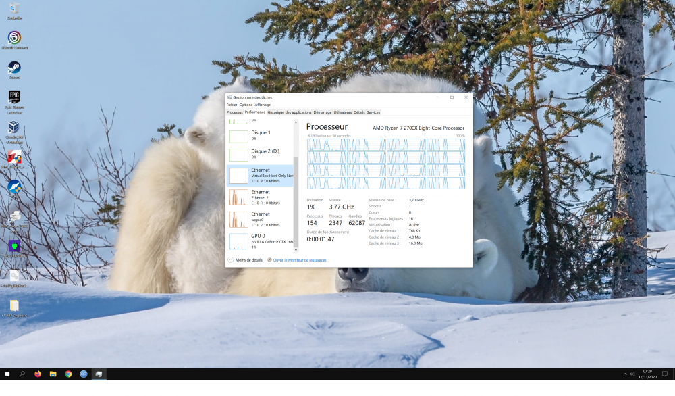This screenshot has height=396, width=675.
Task: Click Resource Monitor icon beside link
Action: 269,260
